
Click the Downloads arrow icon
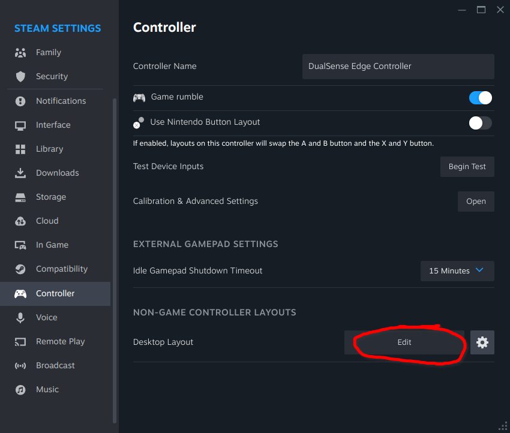19,173
